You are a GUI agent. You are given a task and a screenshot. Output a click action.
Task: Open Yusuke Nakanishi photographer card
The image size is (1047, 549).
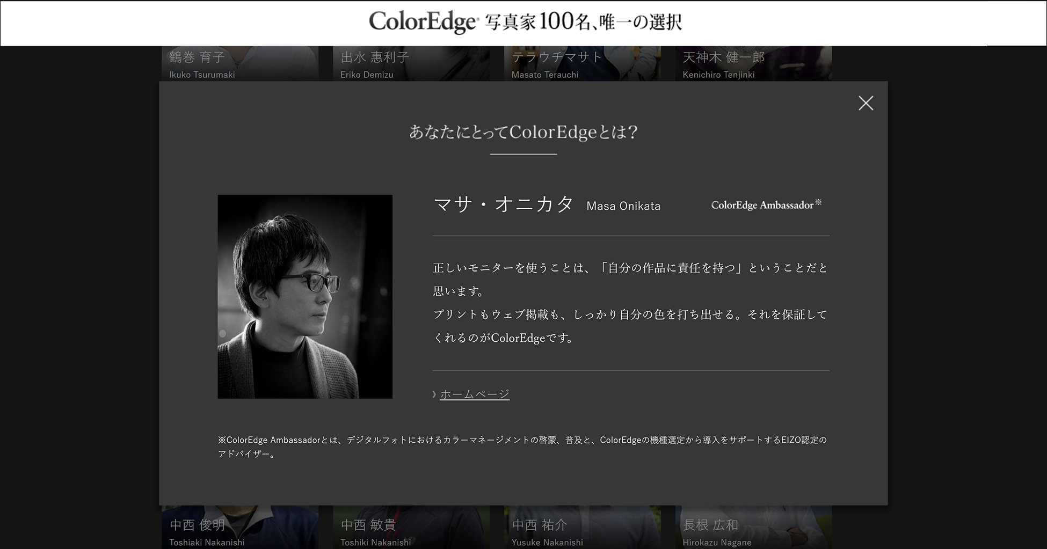click(582, 527)
